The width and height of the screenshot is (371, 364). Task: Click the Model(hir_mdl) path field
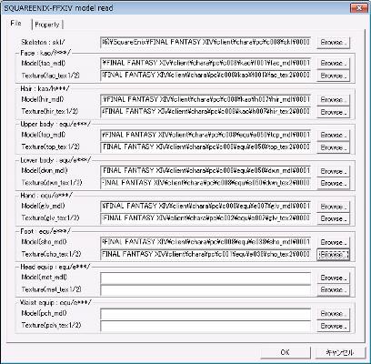[206, 99]
